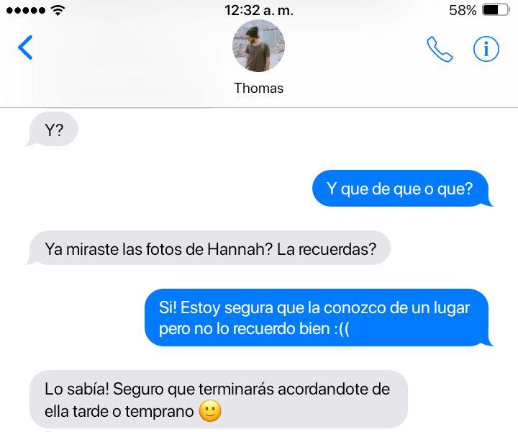Select the "Lo sabía!" received message
This screenshot has height=432, width=518.
219,400
